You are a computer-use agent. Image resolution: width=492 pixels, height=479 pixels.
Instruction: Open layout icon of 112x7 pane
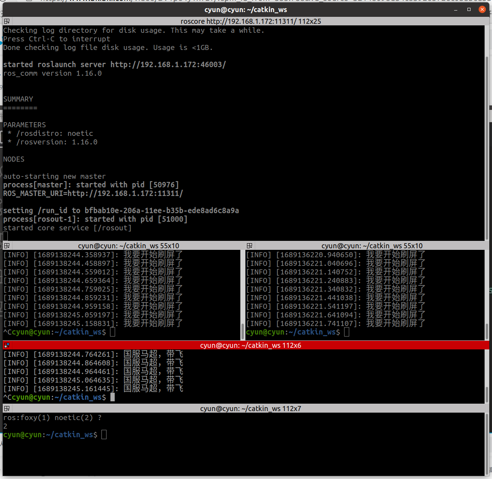[x=7, y=408]
